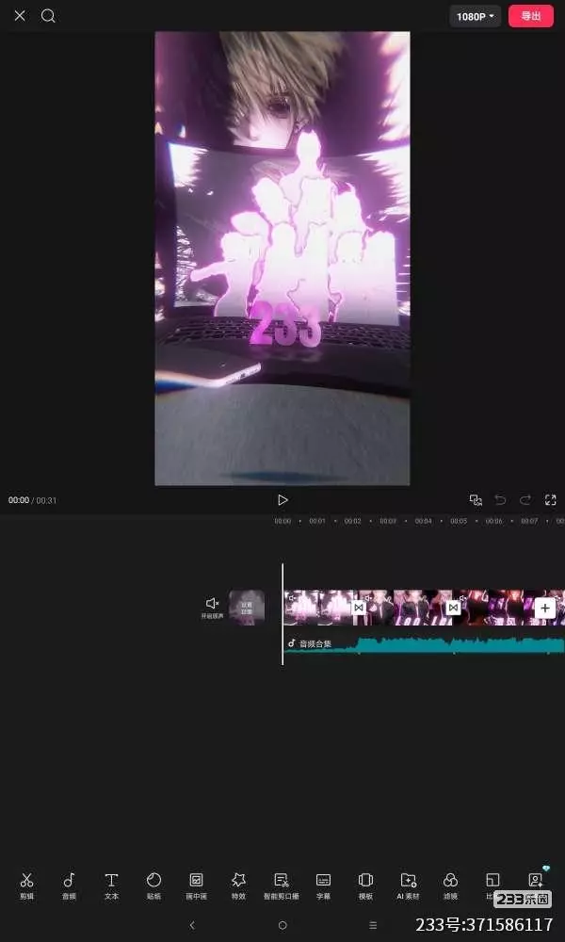Select the 音频合集 audio track
The height and width of the screenshot is (942, 565).
click(424, 644)
